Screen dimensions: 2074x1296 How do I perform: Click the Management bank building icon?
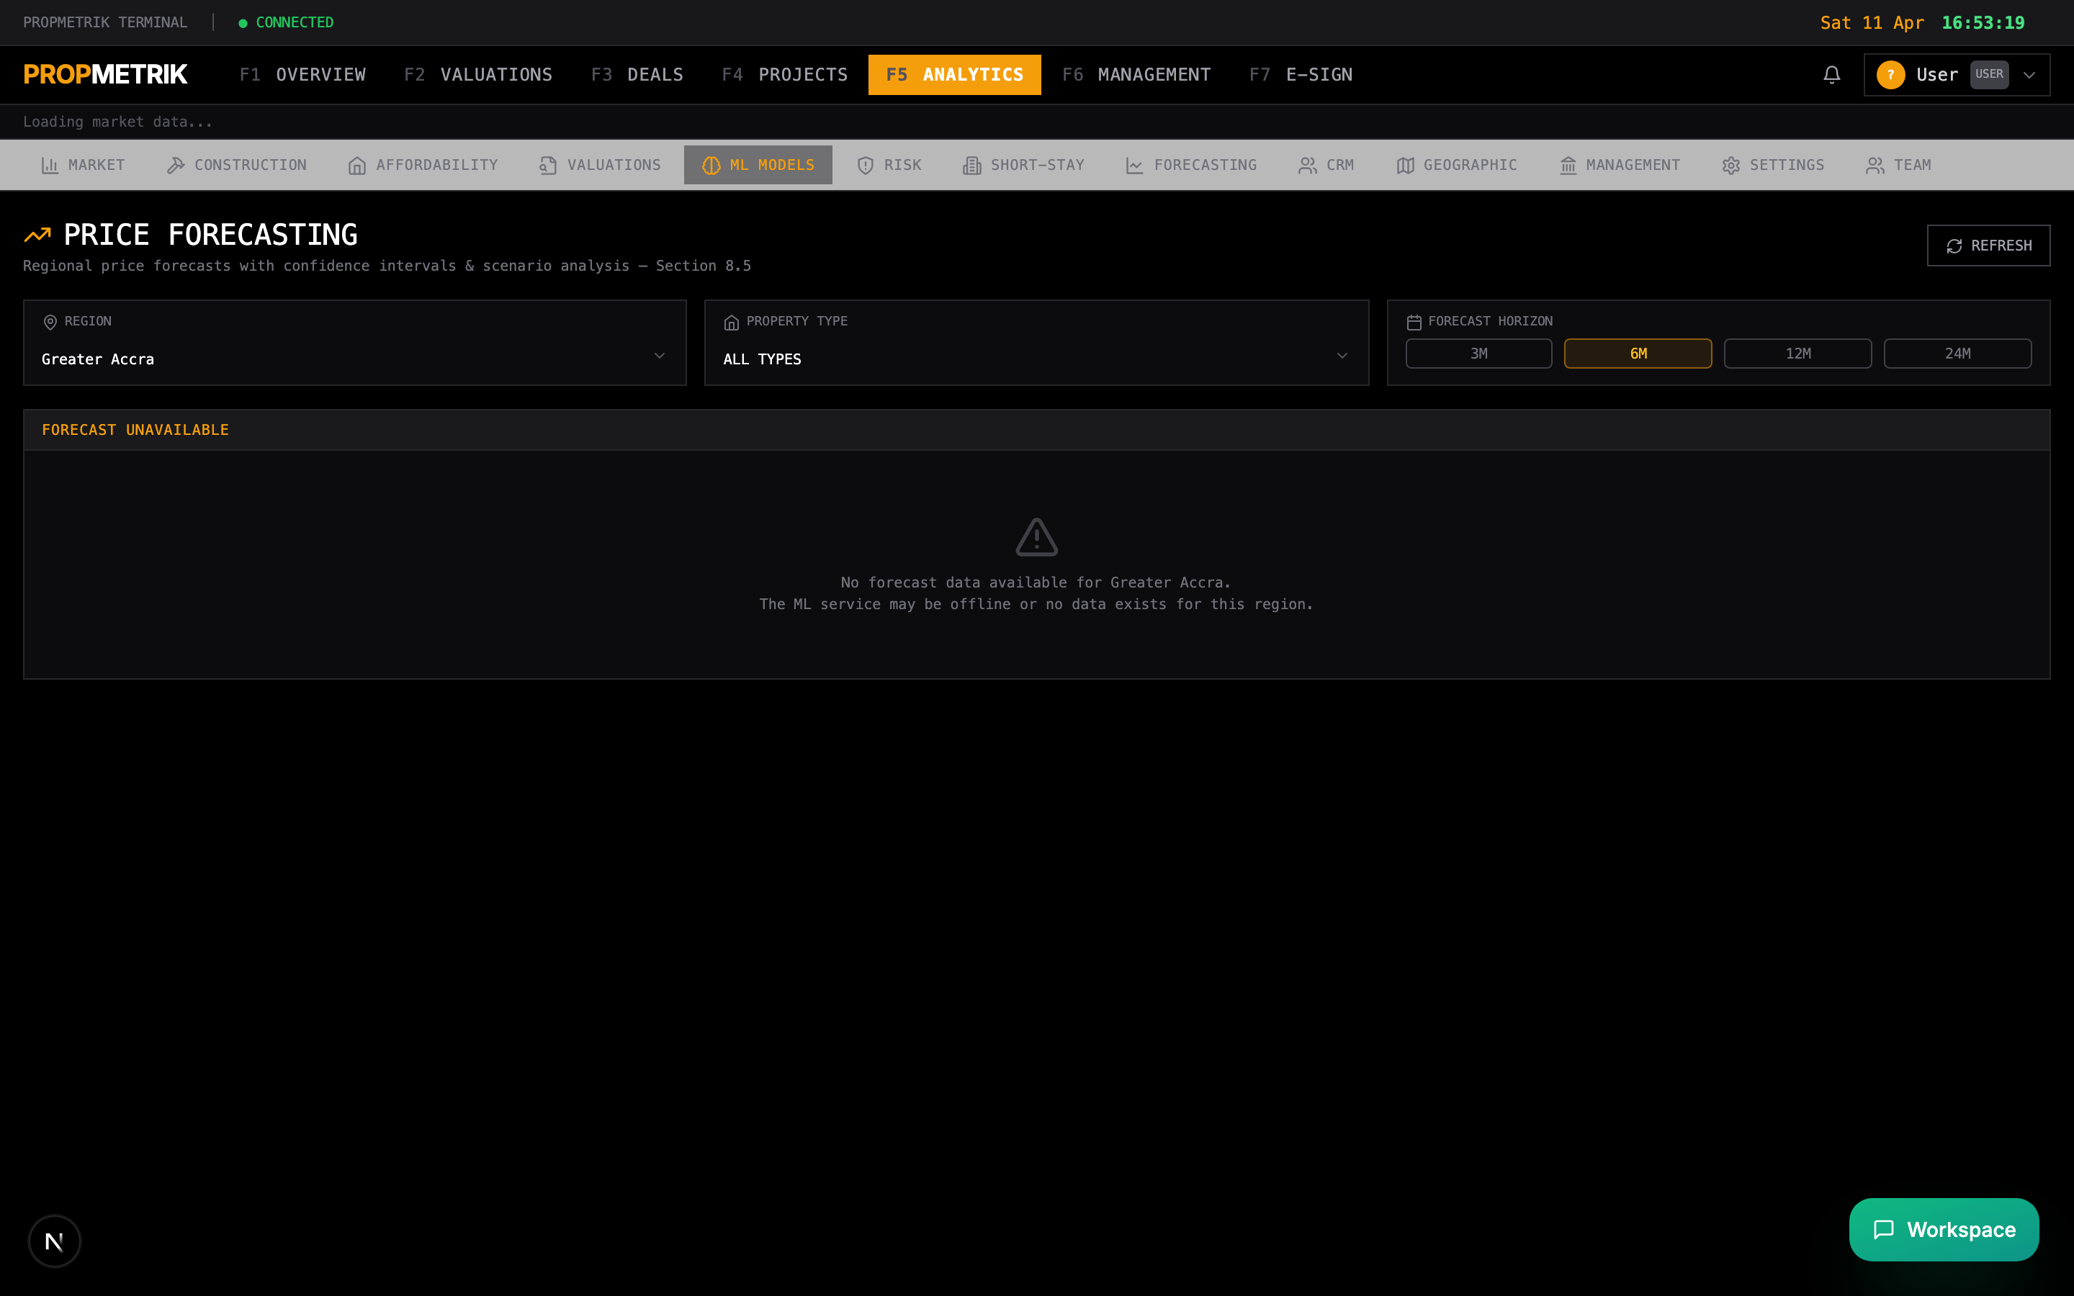pos(1568,166)
